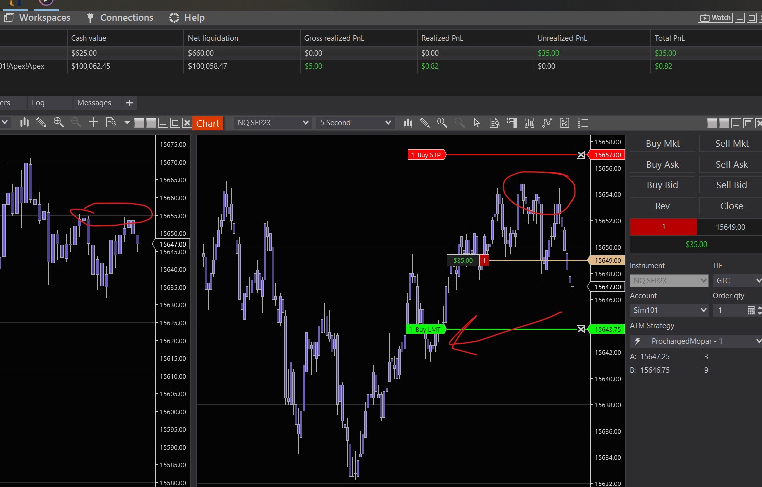The height and width of the screenshot is (487, 762).
Task: Open the Workspaces menu
Action: tap(37, 18)
